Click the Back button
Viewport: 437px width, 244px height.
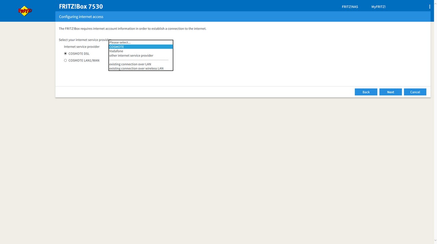[366, 92]
